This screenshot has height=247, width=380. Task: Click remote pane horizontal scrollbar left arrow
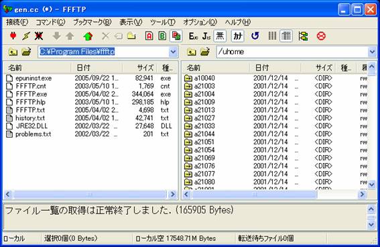click(186, 195)
